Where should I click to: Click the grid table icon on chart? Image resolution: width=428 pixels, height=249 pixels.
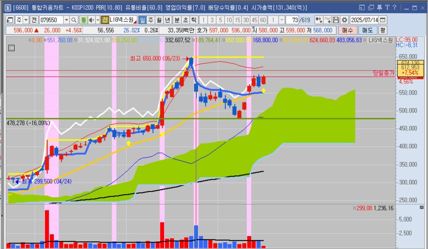pos(11,48)
